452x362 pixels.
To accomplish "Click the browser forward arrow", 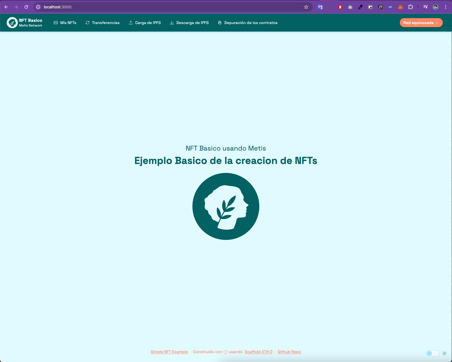I will [x=16, y=7].
